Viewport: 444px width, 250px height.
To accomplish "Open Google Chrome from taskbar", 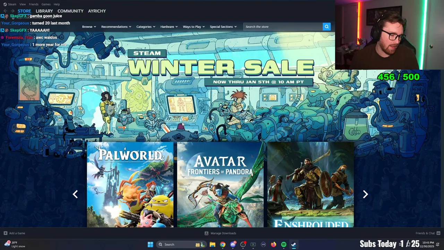I will 223,244.
